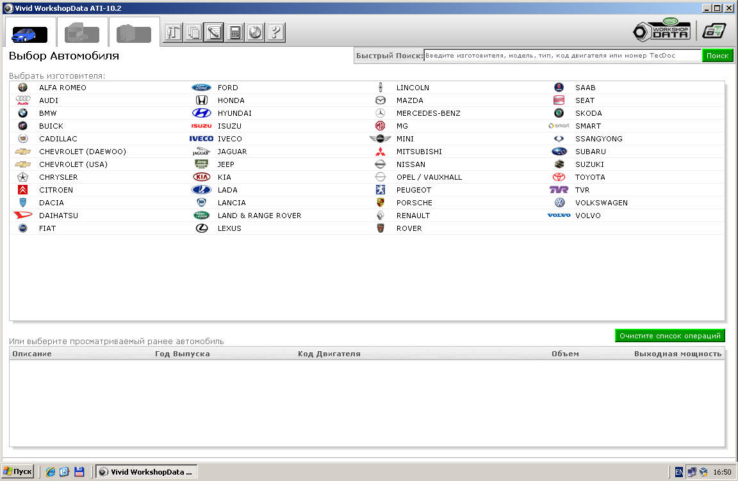Pick the Mercedes-Benz star logo

(381, 113)
